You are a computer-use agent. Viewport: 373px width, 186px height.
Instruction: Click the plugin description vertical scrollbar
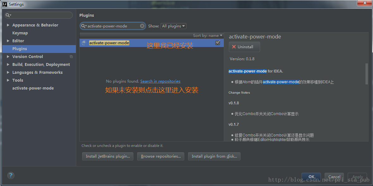(367, 74)
